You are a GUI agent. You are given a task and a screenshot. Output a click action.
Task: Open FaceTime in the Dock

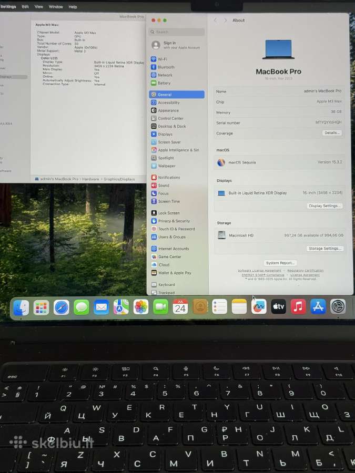160,307
